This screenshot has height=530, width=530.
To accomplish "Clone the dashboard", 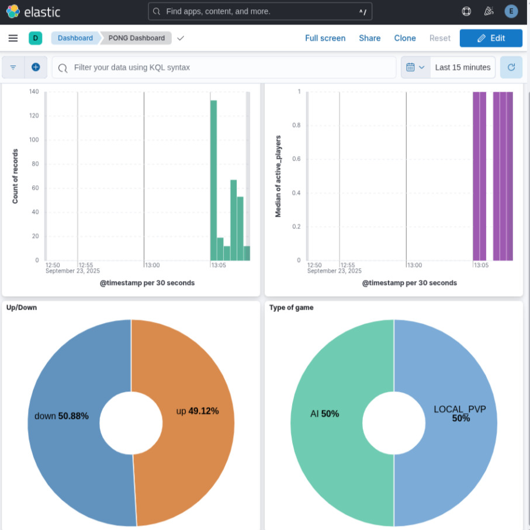I will (404, 38).
